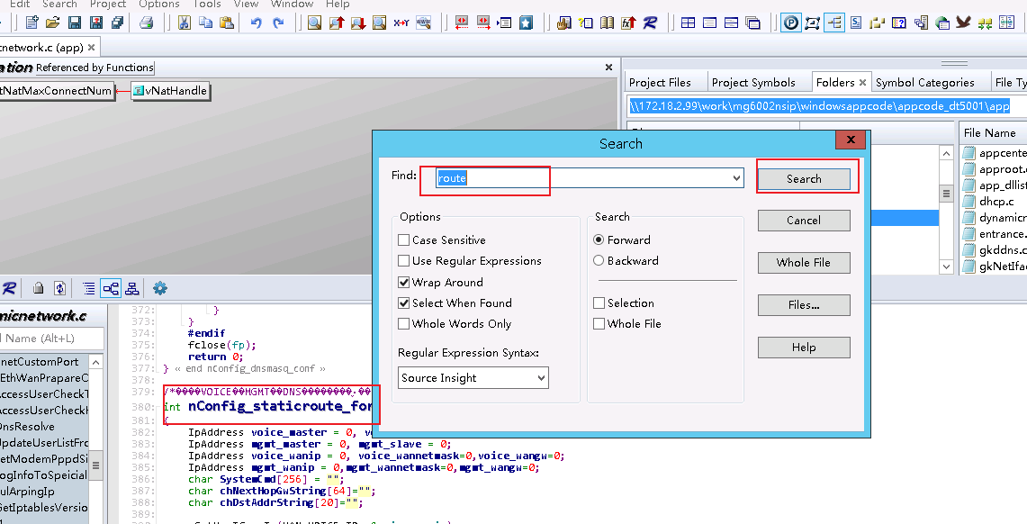Image resolution: width=1027 pixels, height=524 pixels.
Task: Switch to the Project Symbols tab
Action: click(x=753, y=83)
